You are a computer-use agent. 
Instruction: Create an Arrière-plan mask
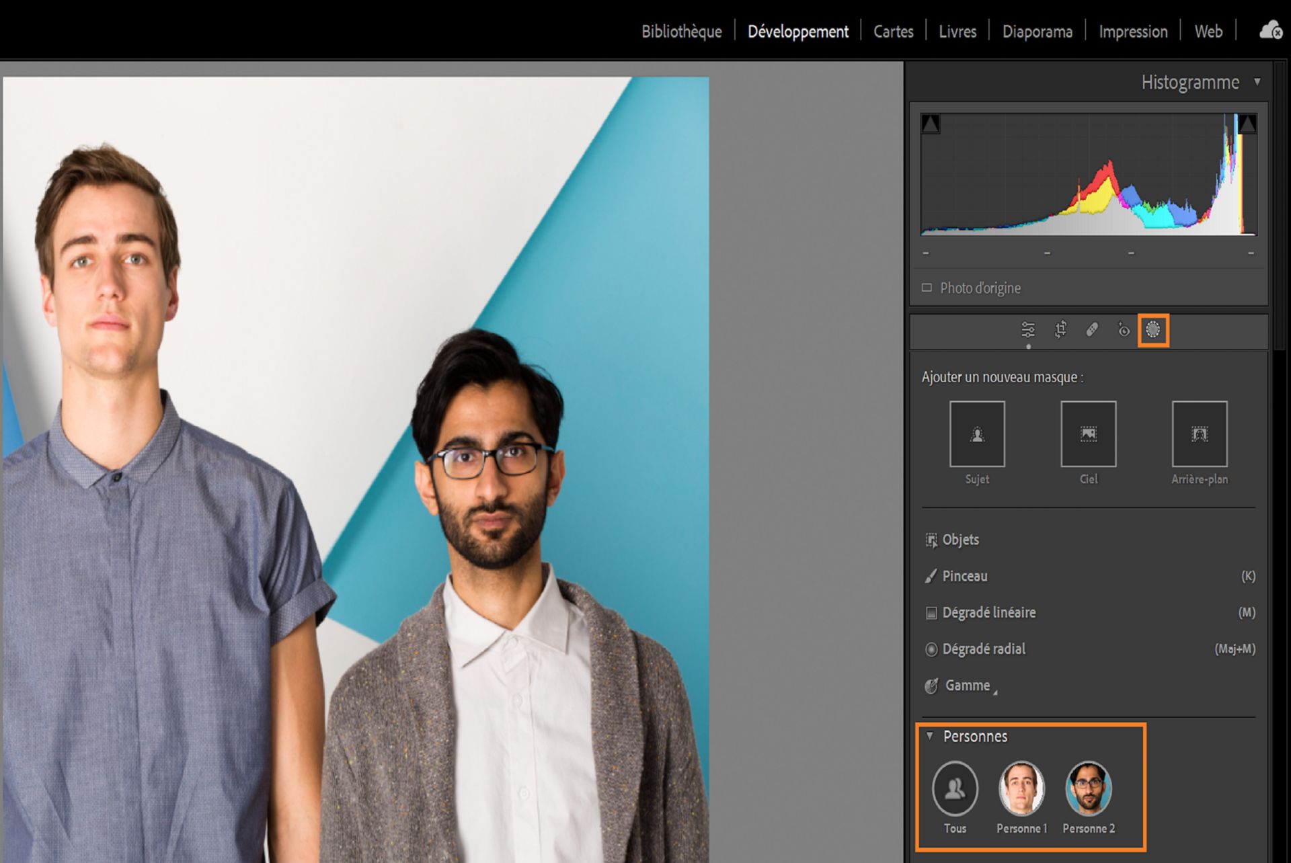click(x=1200, y=434)
